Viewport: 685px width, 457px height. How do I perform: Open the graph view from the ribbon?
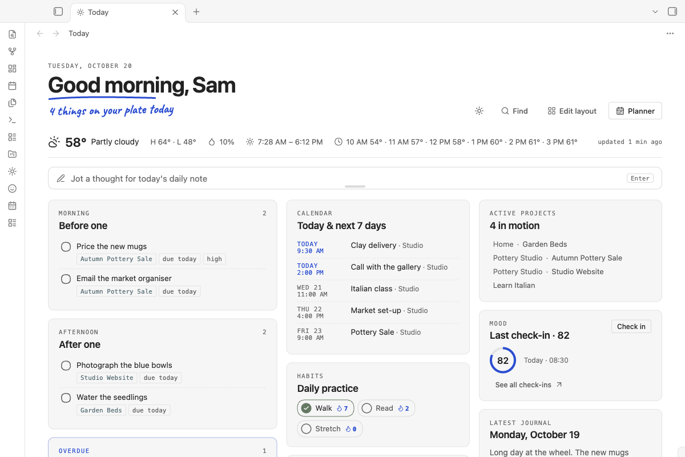(13, 51)
